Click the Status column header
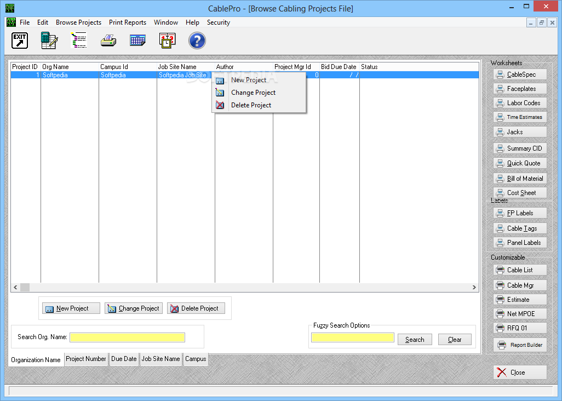Image resolution: width=562 pixels, height=401 pixels. click(419, 67)
